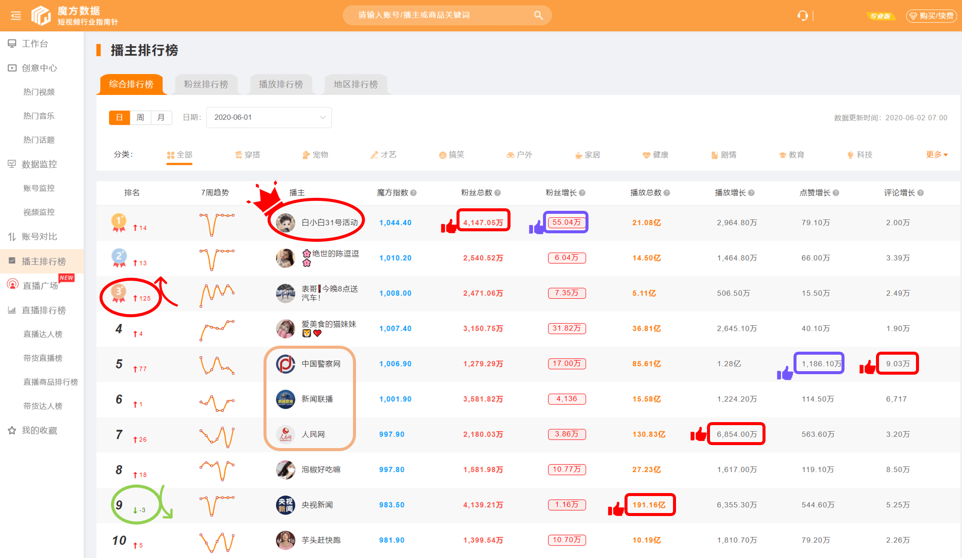Click help icon beside 粉丝增长
The image size is (962, 558).
pos(582,193)
